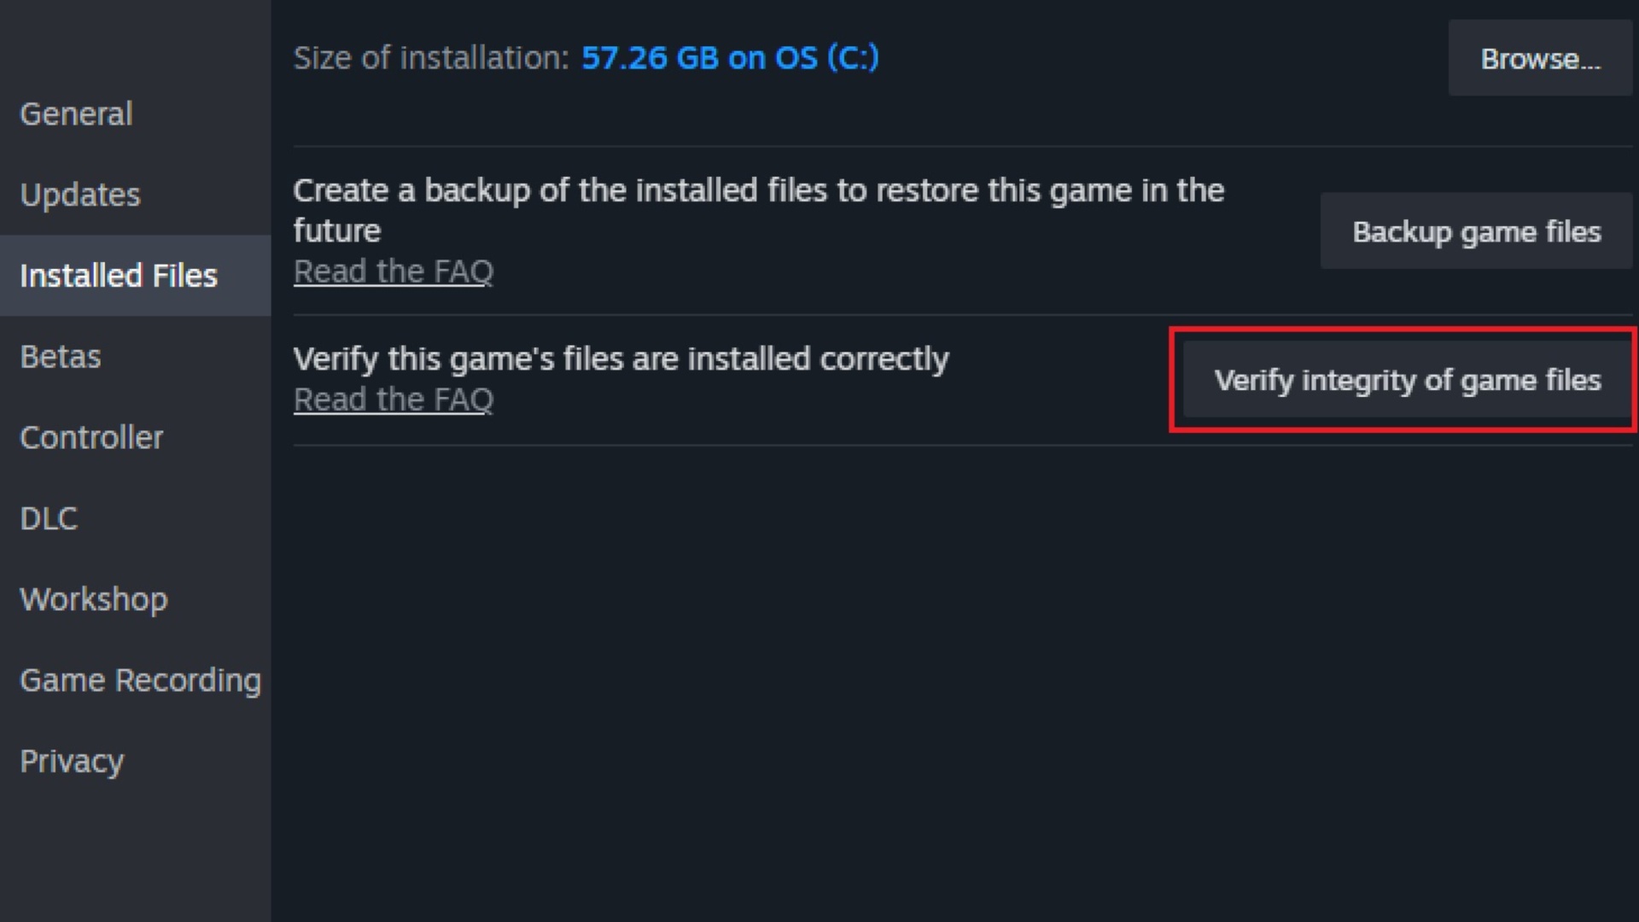The image size is (1639, 922).
Task: Open the FAQ about verifying game files
Action: pyautogui.click(x=393, y=398)
